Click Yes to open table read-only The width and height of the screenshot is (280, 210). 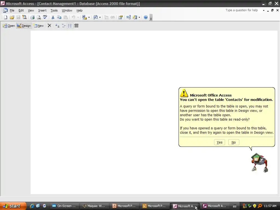point(220,142)
